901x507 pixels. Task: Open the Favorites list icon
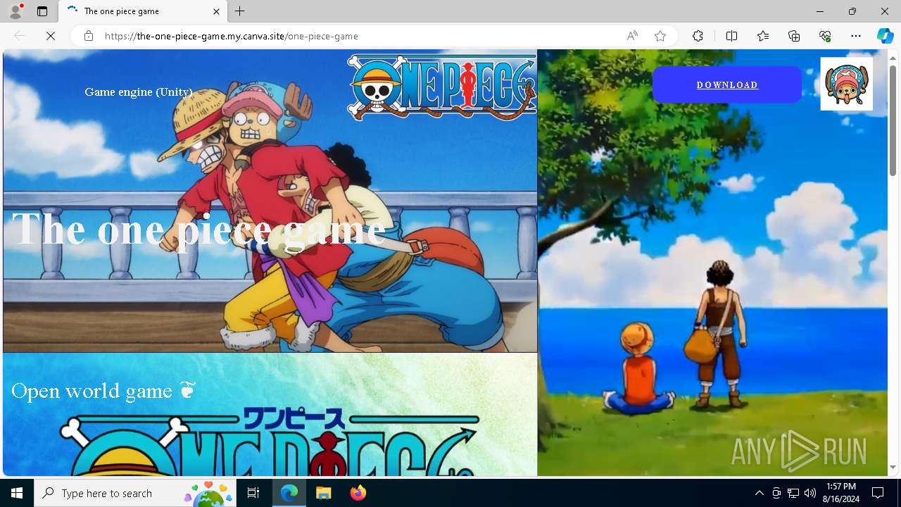pos(763,36)
